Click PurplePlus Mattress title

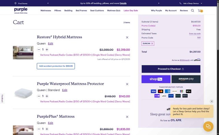pos(56,117)
